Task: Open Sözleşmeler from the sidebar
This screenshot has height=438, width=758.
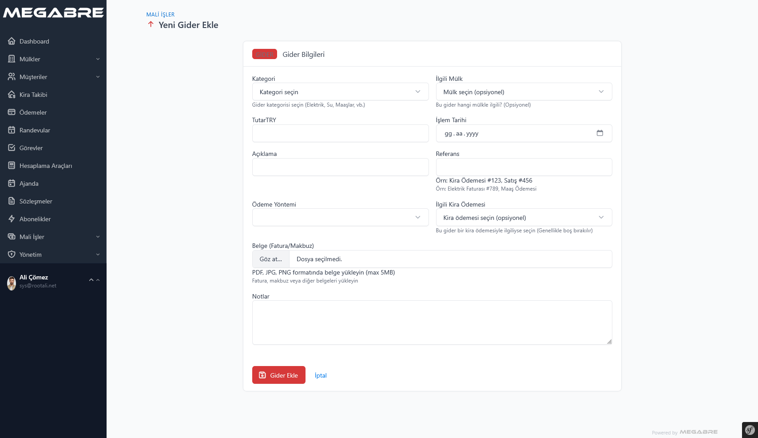Action: (x=36, y=201)
